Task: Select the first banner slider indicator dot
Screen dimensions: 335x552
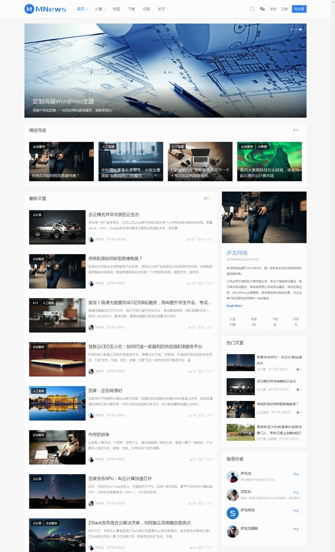Action: tap(292, 29)
